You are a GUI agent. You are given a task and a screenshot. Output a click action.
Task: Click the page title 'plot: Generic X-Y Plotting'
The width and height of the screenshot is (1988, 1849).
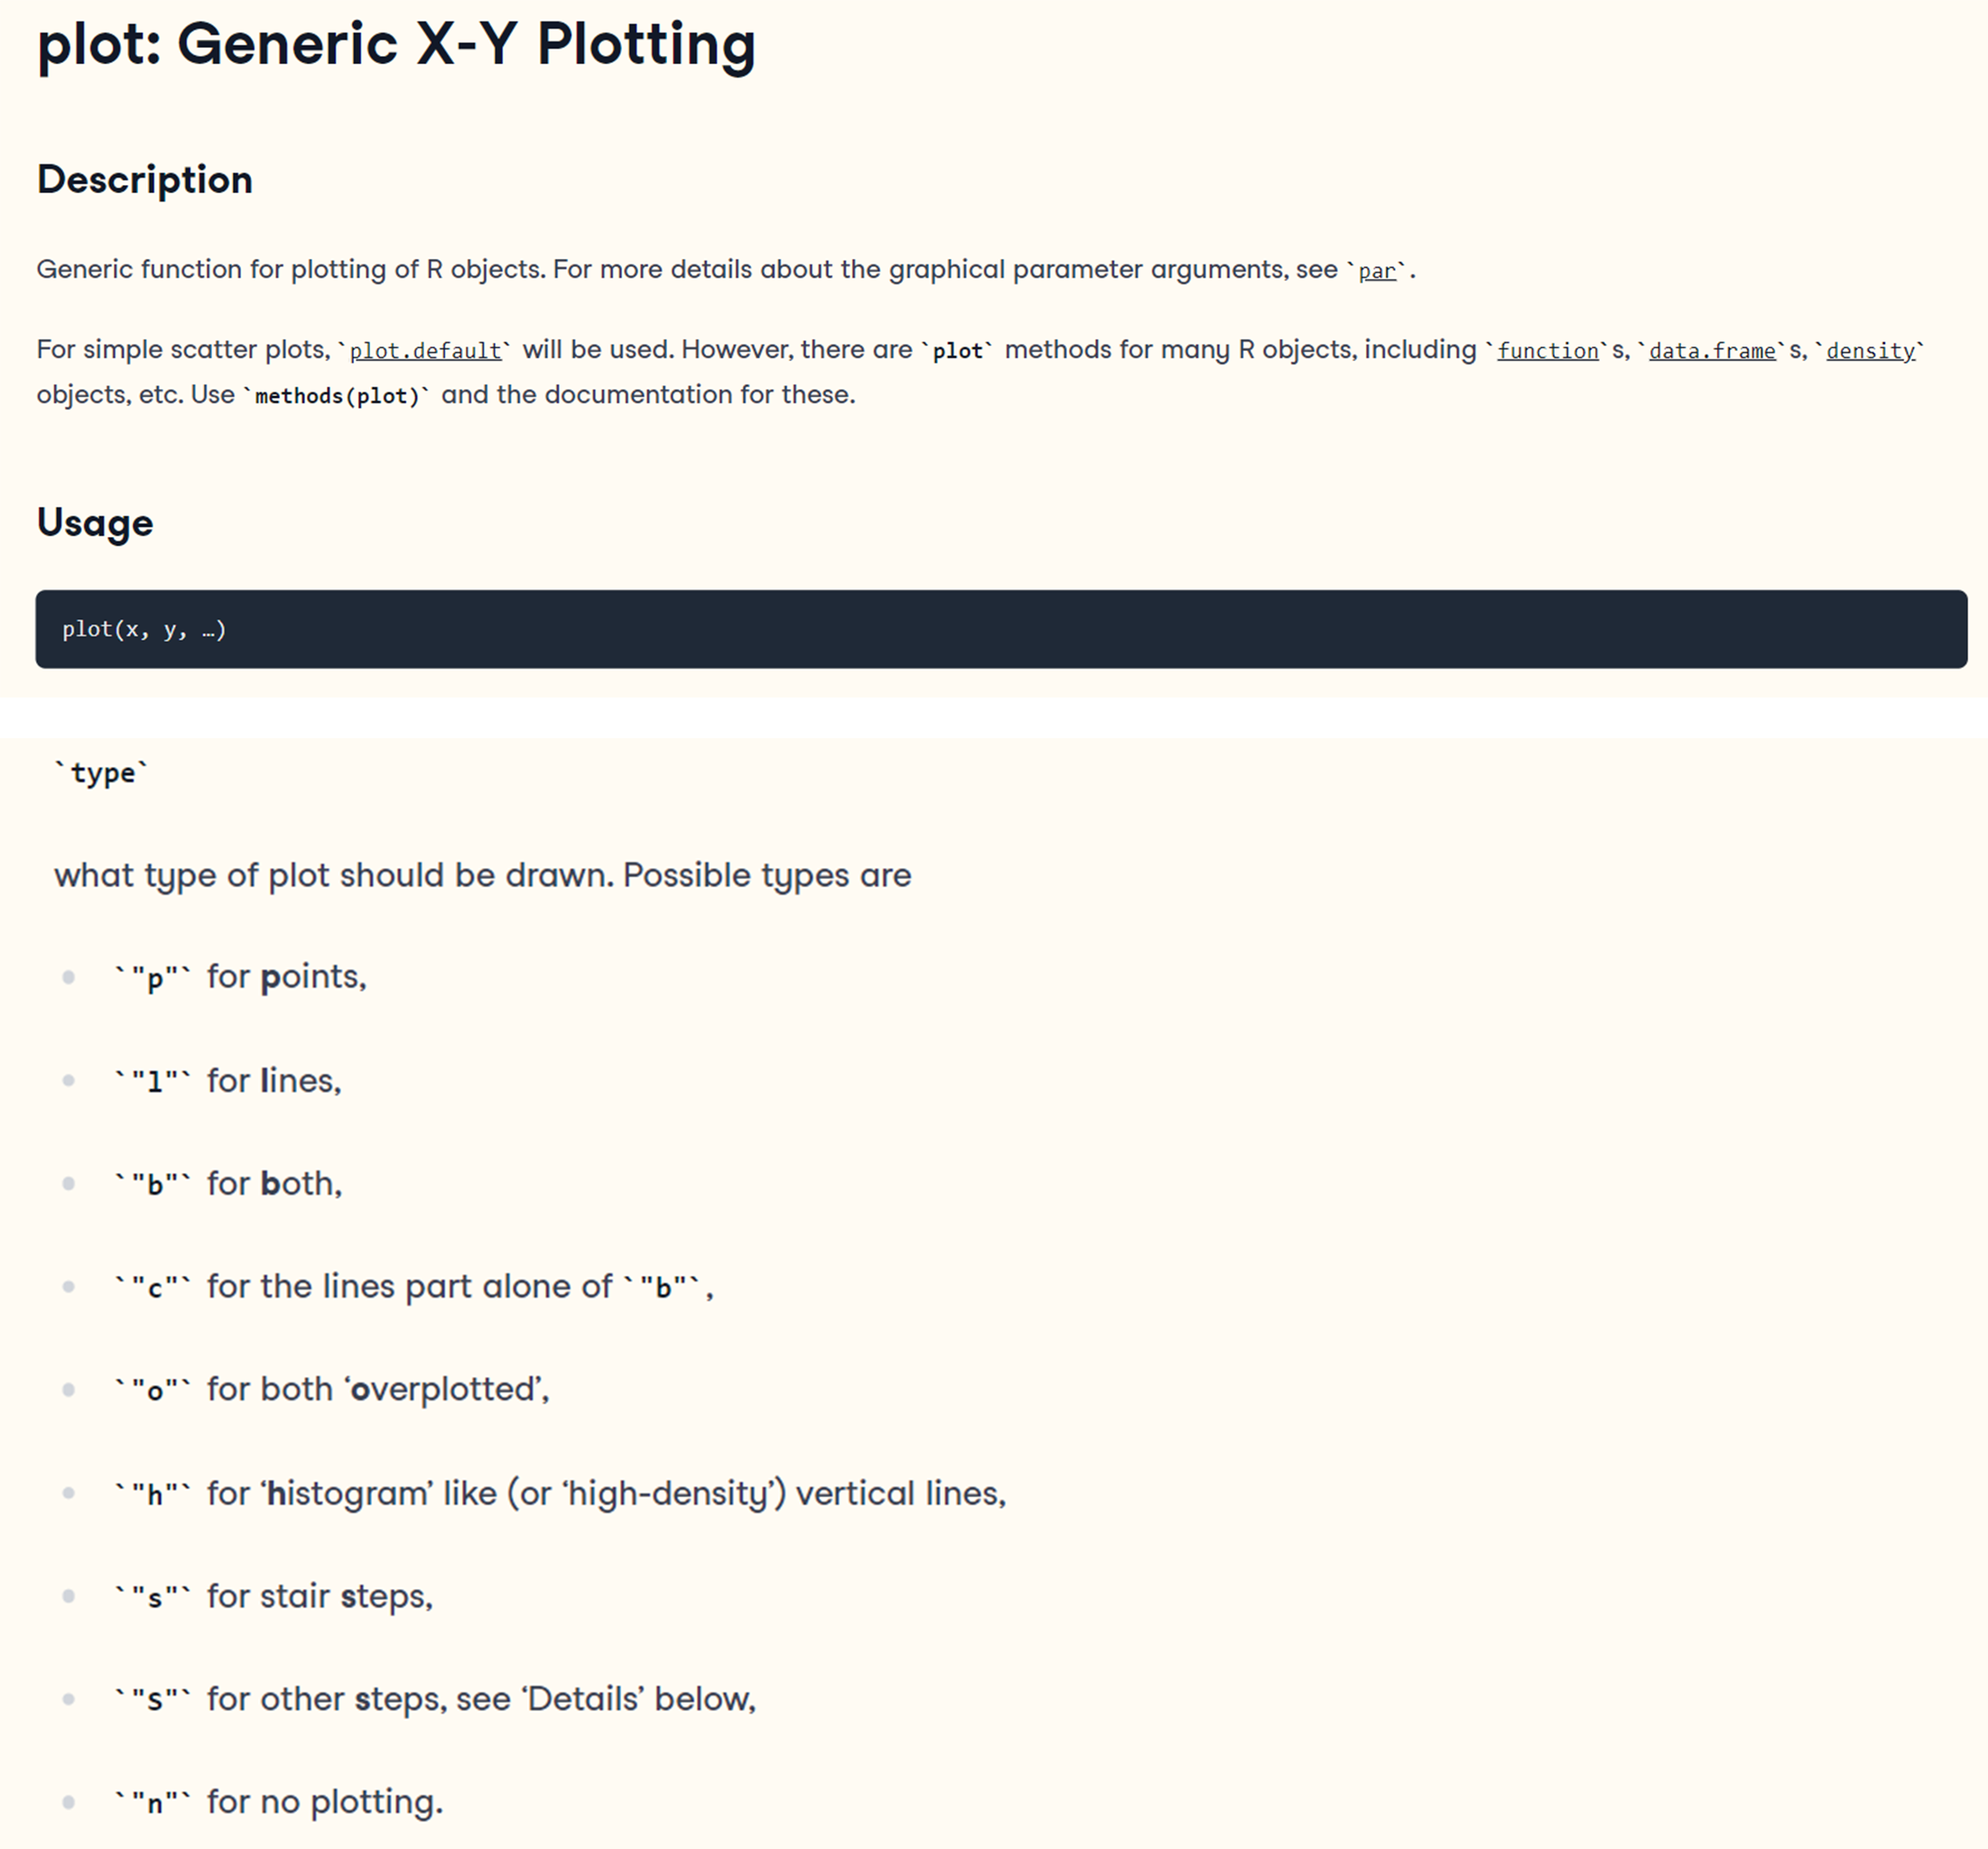[396, 45]
